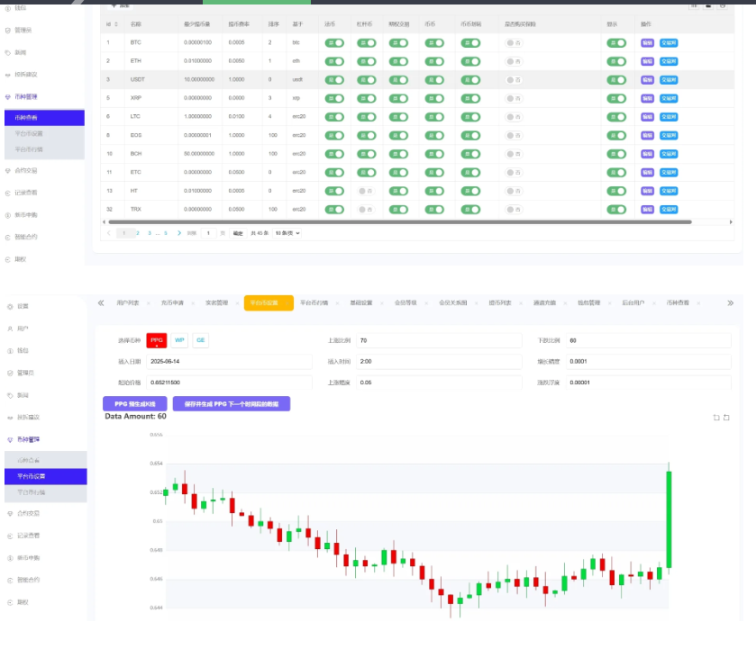Select the red PPG coin option
The image size is (756, 649).
[x=157, y=340]
